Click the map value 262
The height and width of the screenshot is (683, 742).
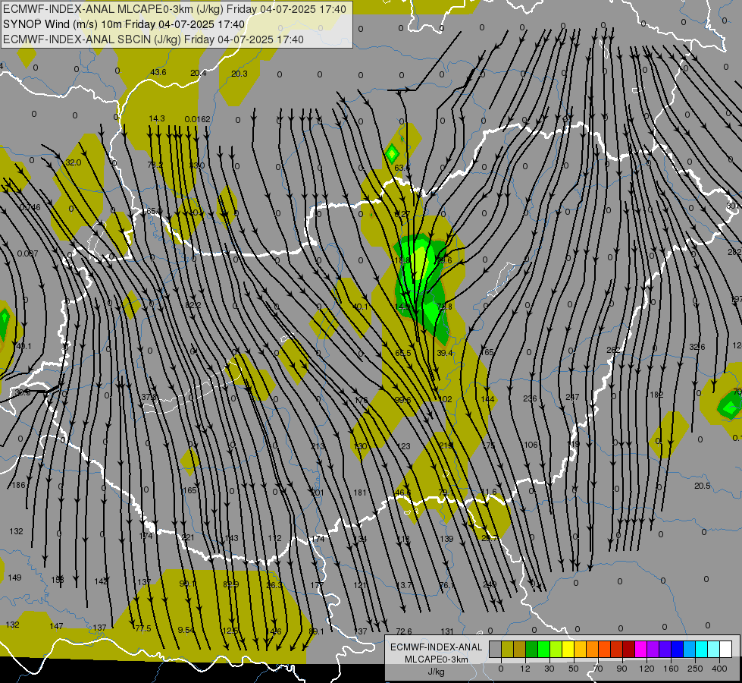point(613,350)
